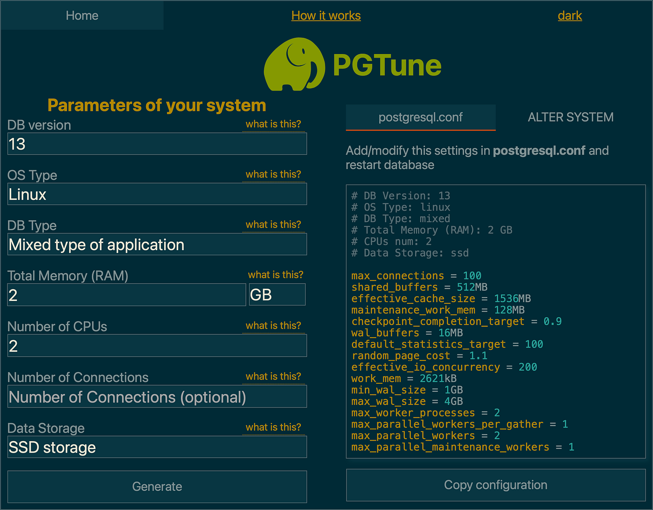Copy the generated configuration
The height and width of the screenshot is (510, 653).
(x=495, y=485)
